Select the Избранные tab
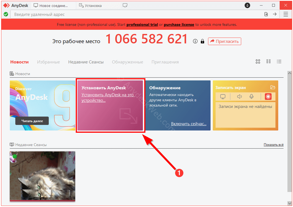Image resolution: width=293 pixels, height=207 pixels. point(48,62)
